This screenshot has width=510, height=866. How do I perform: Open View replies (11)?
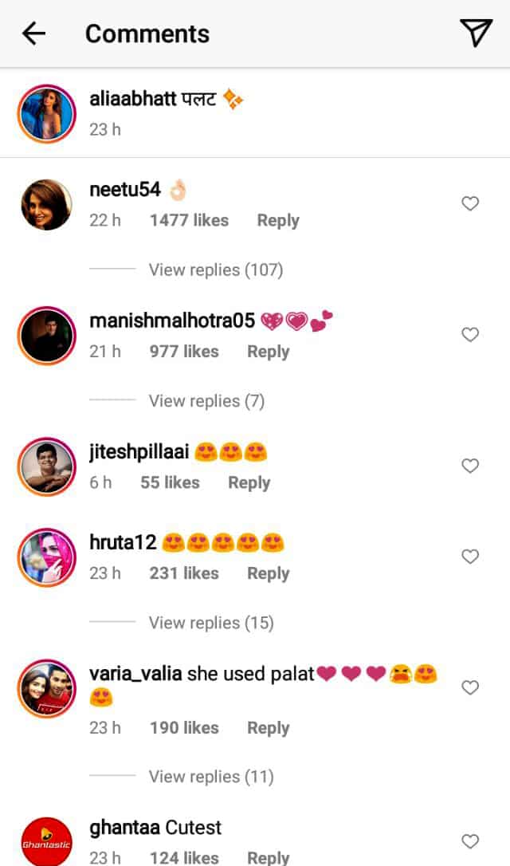[210, 776]
